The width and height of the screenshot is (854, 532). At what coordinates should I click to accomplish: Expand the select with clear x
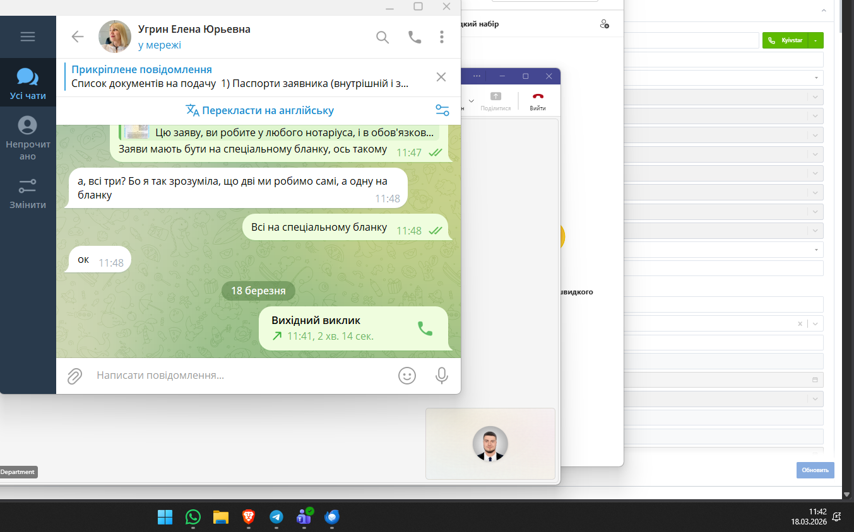[x=815, y=323]
